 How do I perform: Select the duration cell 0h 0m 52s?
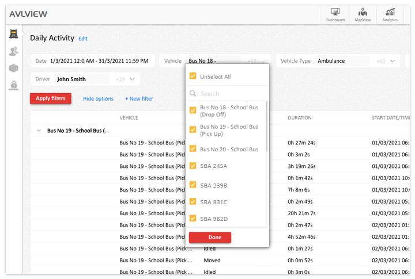(300, 260)
